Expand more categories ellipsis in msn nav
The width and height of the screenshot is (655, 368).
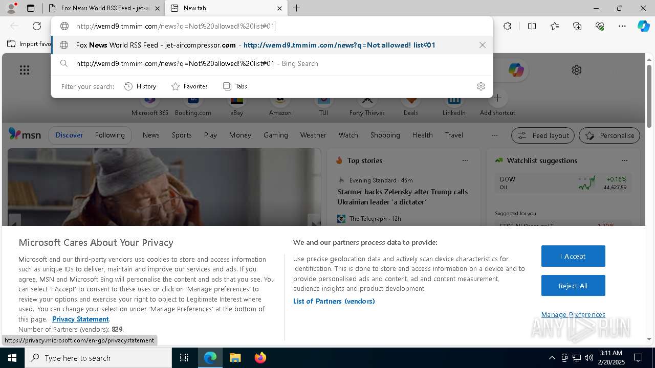click(x=494, y=135)
